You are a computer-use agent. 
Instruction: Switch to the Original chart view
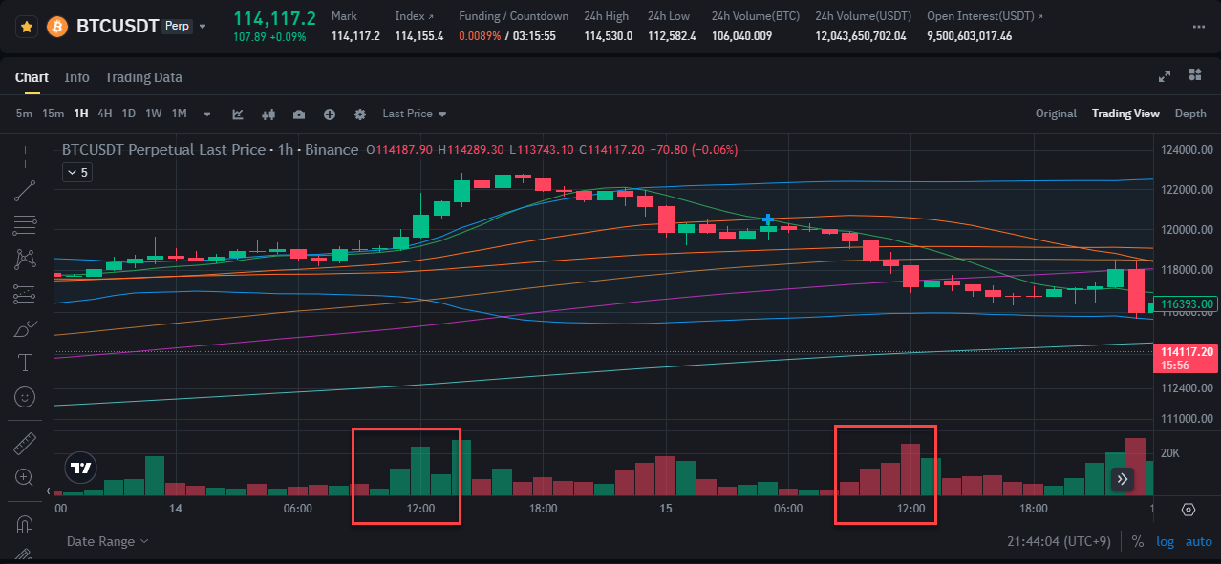[1056, 114]
